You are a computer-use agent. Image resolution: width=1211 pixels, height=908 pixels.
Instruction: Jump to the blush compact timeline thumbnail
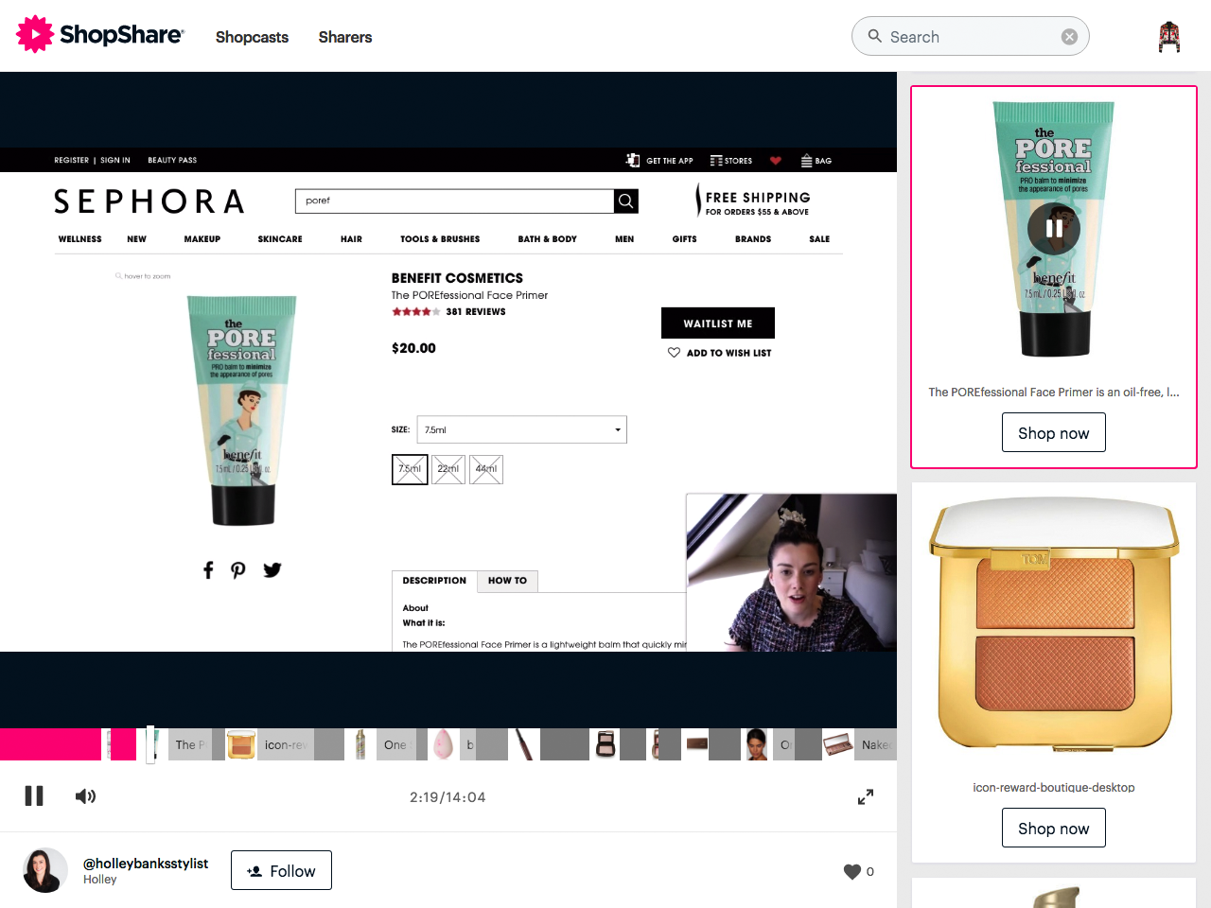tap(605, 744)
